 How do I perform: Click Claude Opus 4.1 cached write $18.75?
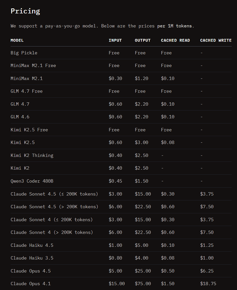(x=208, y=284)
